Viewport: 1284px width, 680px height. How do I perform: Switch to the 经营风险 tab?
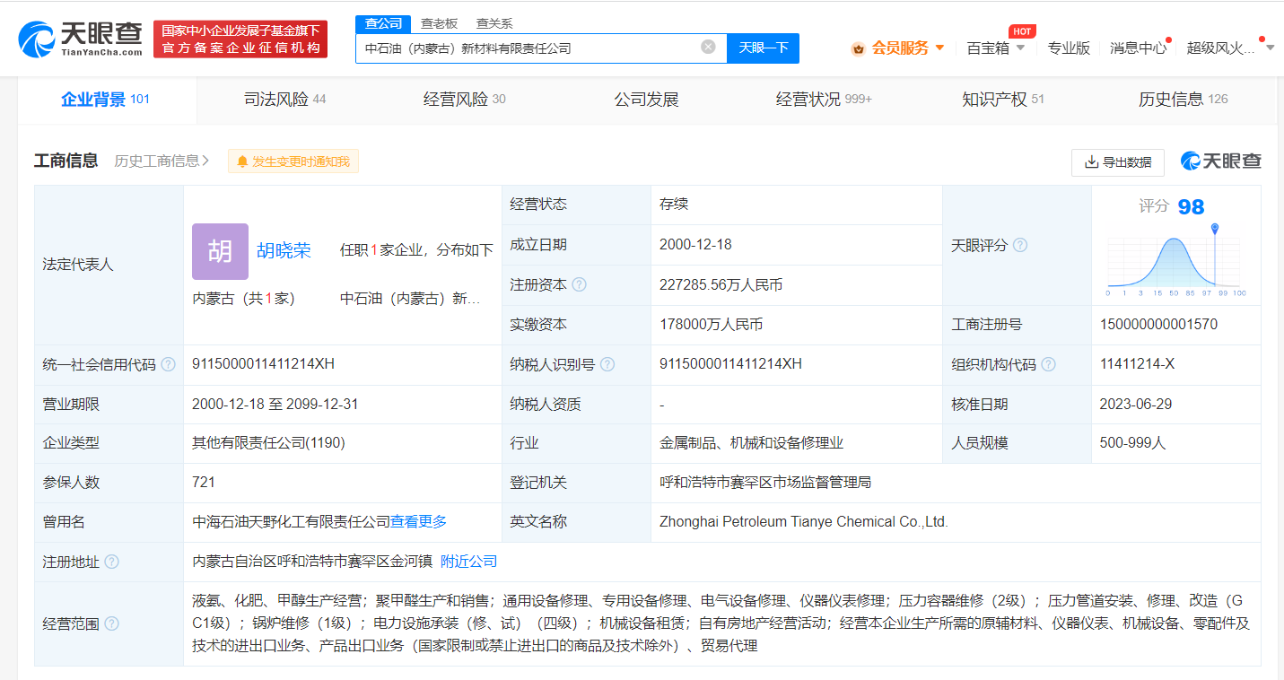465,100
